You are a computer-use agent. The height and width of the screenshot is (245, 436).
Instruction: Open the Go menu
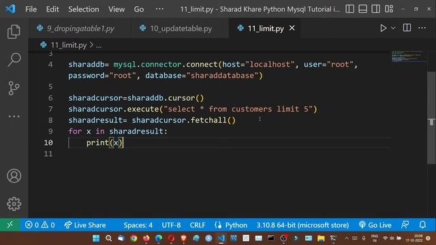(139, 9)
